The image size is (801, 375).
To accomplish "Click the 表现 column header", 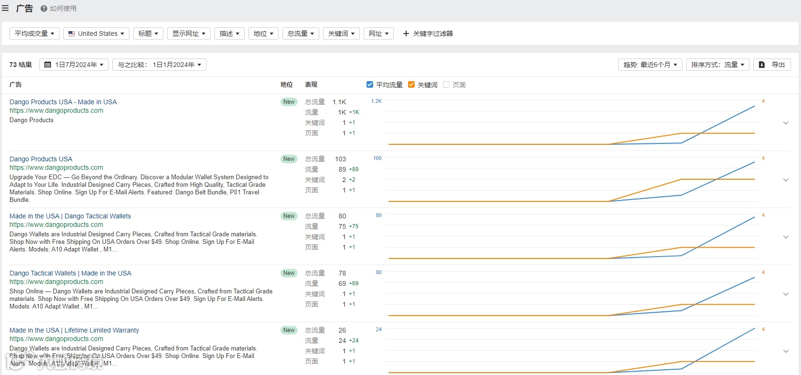I will click(x=311, y=84).
